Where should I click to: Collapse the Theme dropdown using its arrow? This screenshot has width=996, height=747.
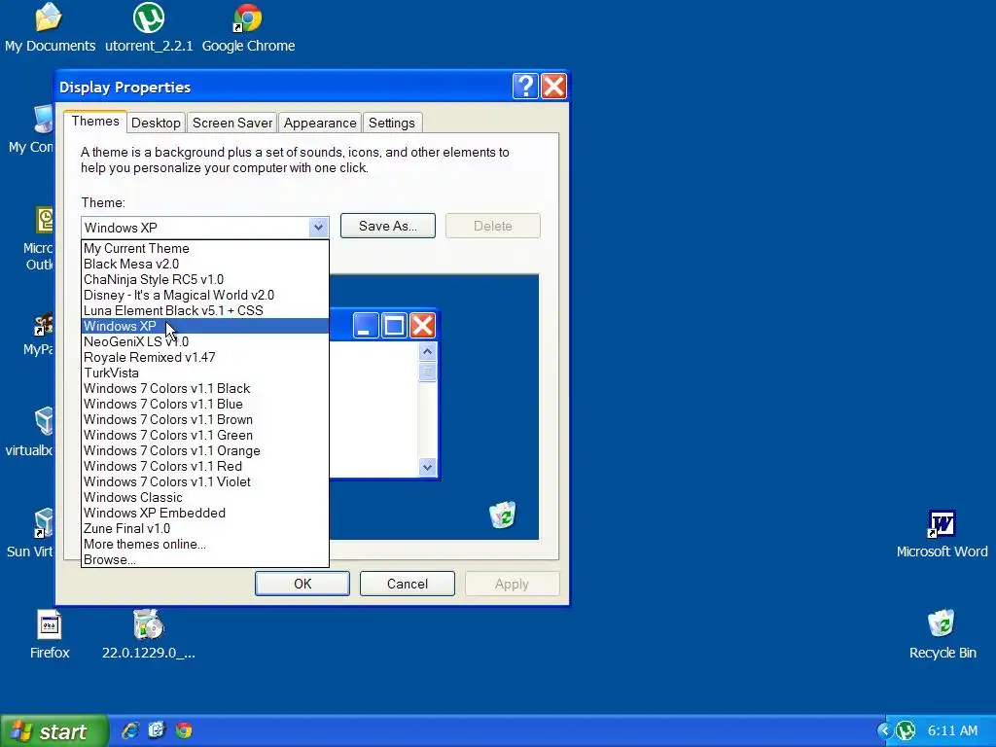[318, 228]
